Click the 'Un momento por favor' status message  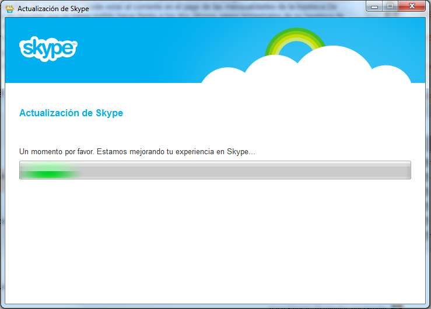137,152
